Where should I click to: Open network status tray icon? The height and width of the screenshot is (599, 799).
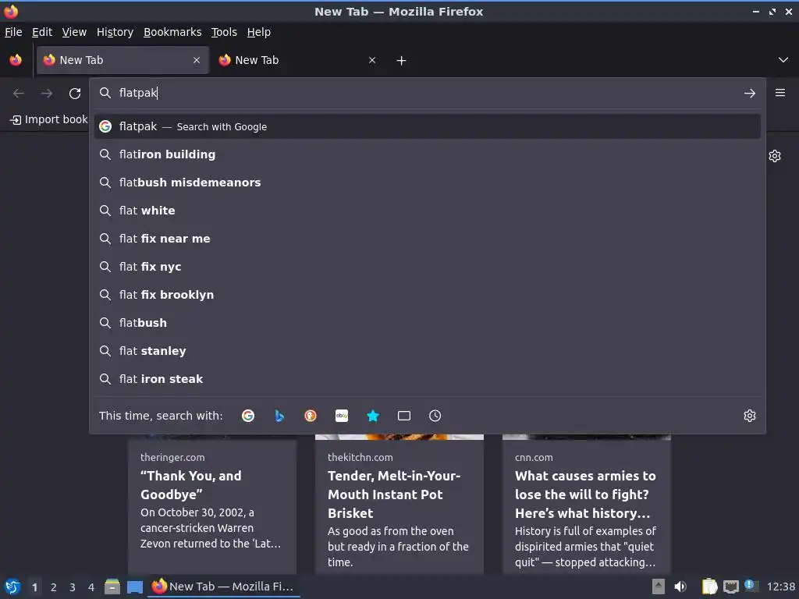[730, 587]
